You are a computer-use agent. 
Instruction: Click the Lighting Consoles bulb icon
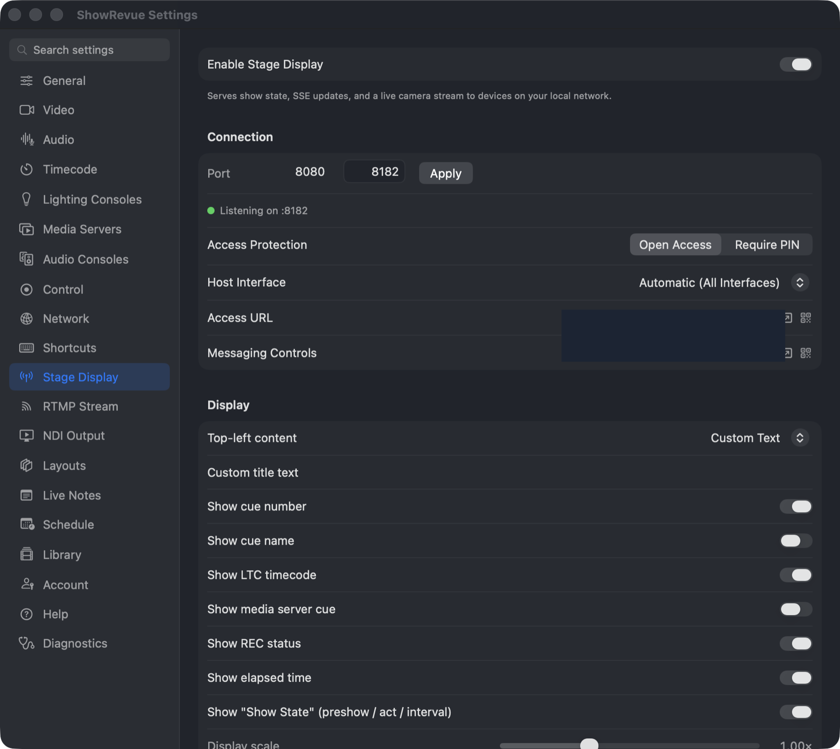coord(27,199)
